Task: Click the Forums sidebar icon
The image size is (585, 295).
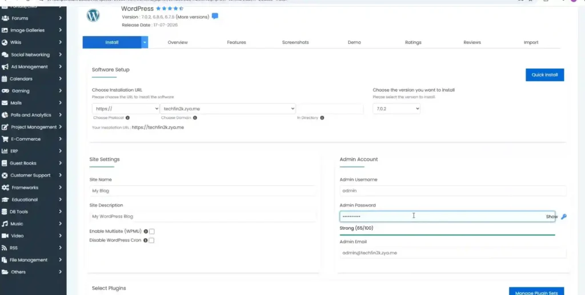Action: tap(5, 18)
